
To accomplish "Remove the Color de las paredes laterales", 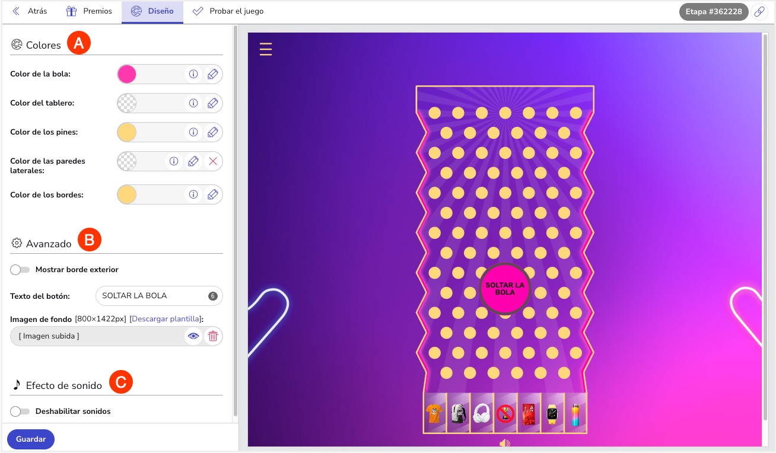I will (x=212, y=161).
